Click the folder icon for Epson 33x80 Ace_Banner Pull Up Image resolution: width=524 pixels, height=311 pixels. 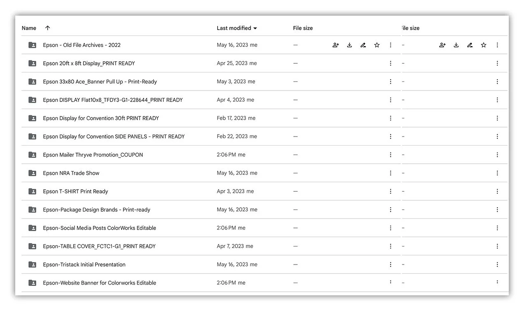(32, 82)
